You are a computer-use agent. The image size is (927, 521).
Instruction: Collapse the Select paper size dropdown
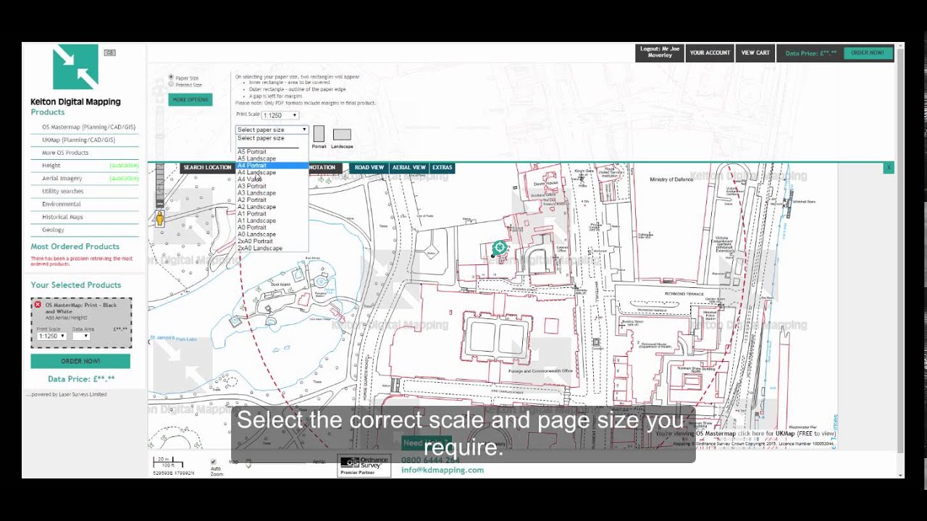coord(272,130)
